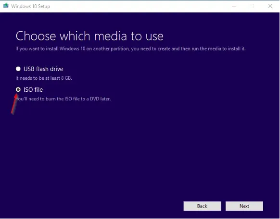Click the 'Choose which media to use' heading

point(89,36)
